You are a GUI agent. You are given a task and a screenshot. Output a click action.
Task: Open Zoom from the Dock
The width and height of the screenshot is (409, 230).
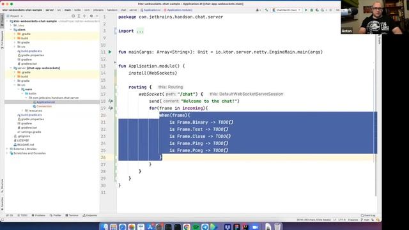tap(255, 227)
